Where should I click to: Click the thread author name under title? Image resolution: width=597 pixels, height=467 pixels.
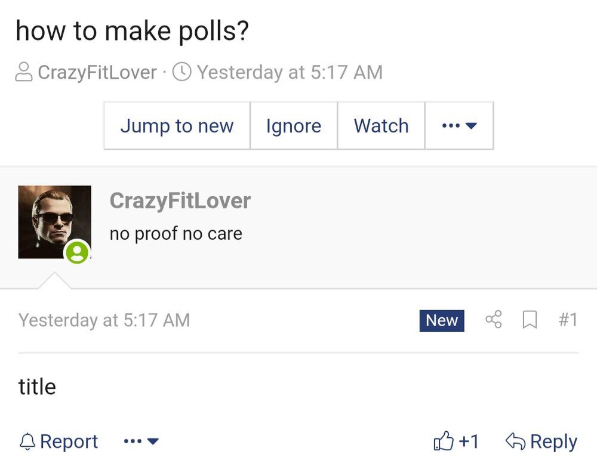[x=97, y=72]
